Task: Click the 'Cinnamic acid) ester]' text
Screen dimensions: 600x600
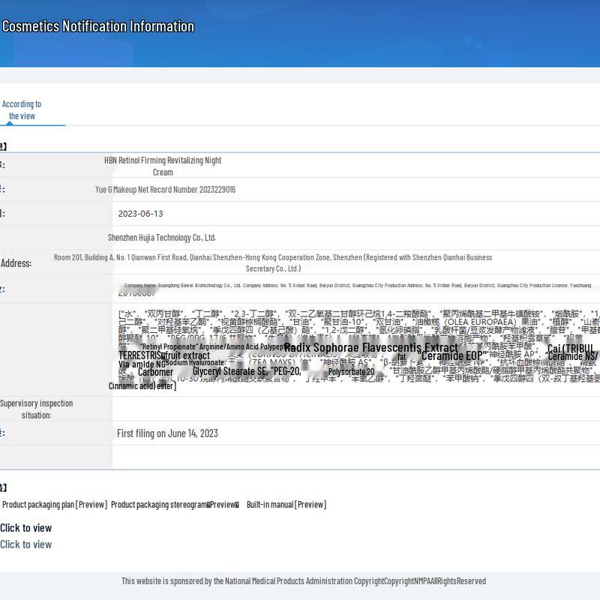Action: click(142, 385)
